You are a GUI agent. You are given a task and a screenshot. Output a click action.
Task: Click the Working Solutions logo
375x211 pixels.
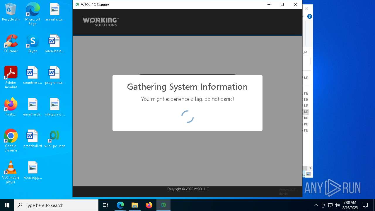(x=100, y=22)
